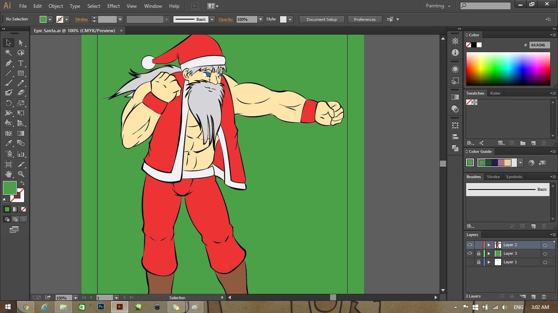Open the Opacity dropdown arrow
Viewport: 558px width, 313px height.
click(261, 19)
